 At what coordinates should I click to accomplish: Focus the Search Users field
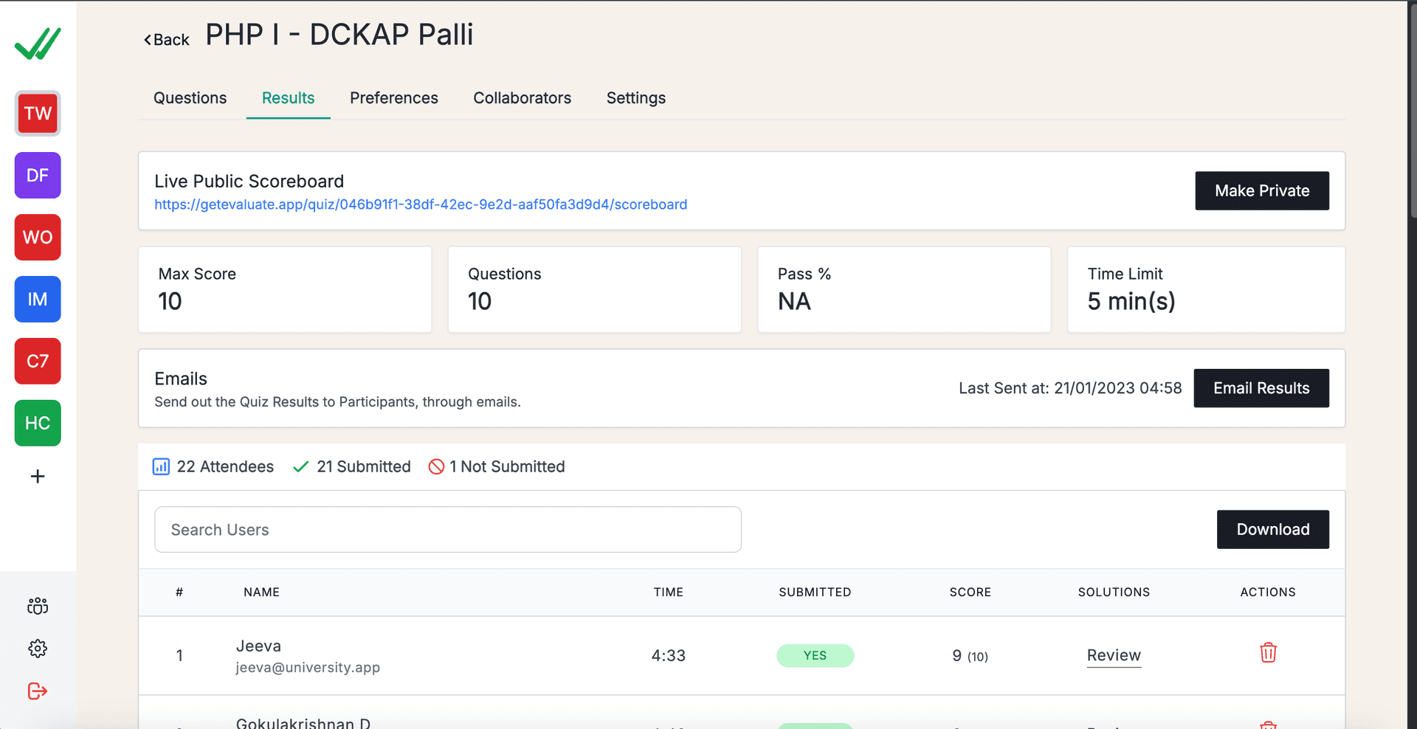coord(447,530)
